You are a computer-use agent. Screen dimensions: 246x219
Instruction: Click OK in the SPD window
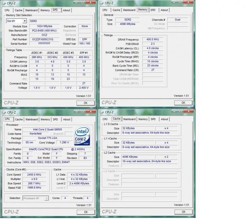86,103
